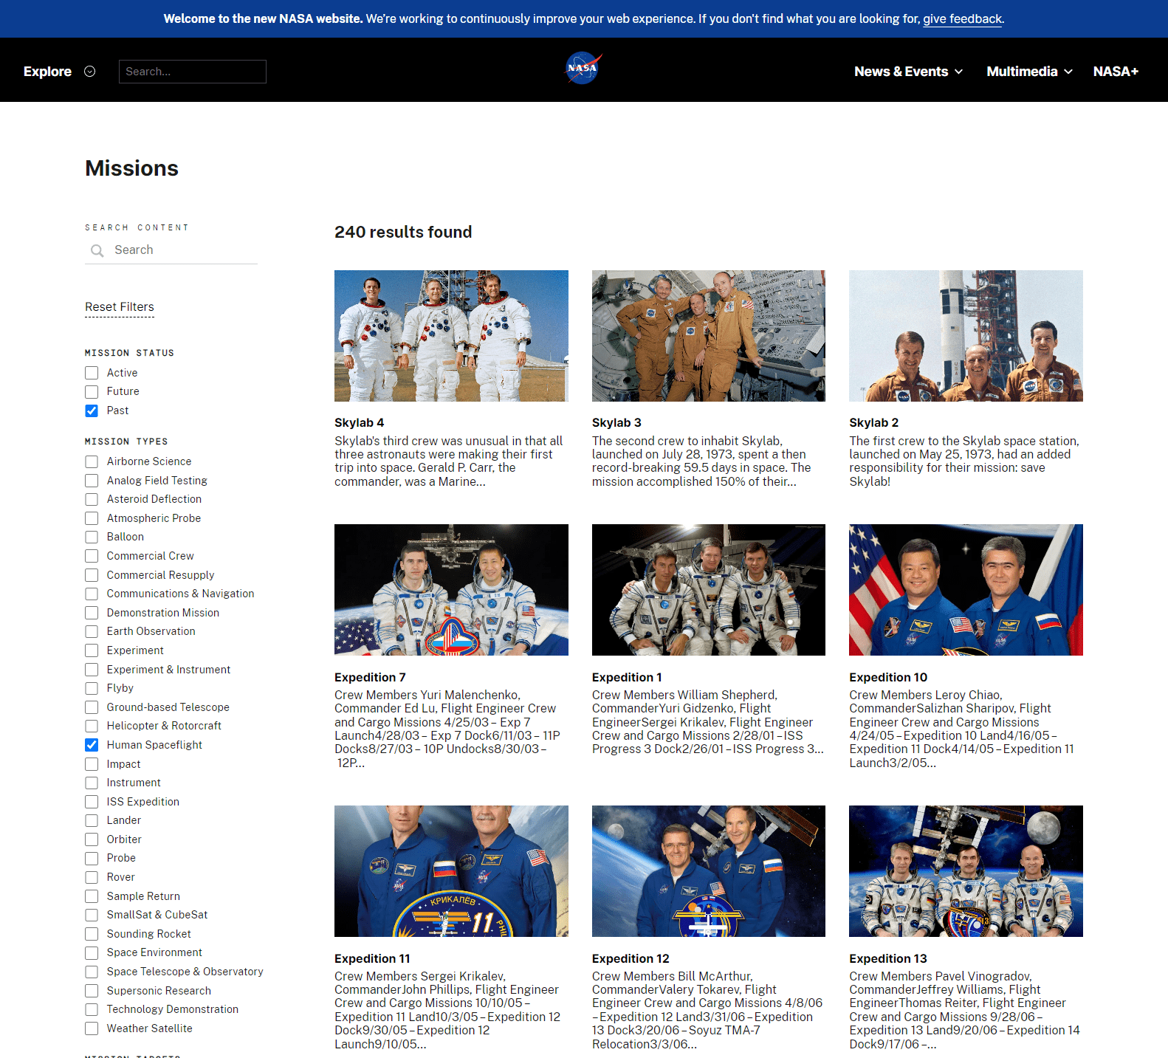Check Earth Observation filter
The height and width of the screenshot is (1058, 1168).
point(92,631)
